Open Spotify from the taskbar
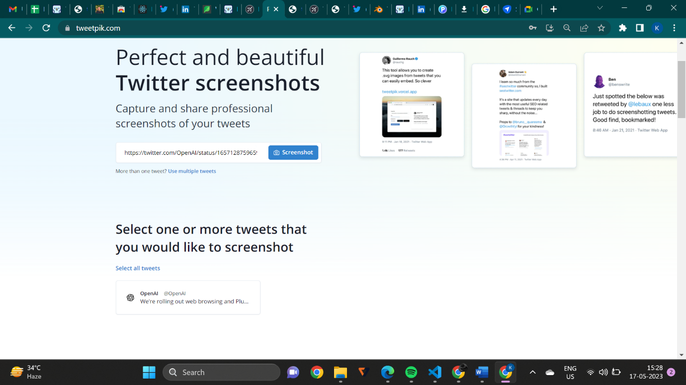The width and height of the screenshot is (686, 385). point(411,372)
